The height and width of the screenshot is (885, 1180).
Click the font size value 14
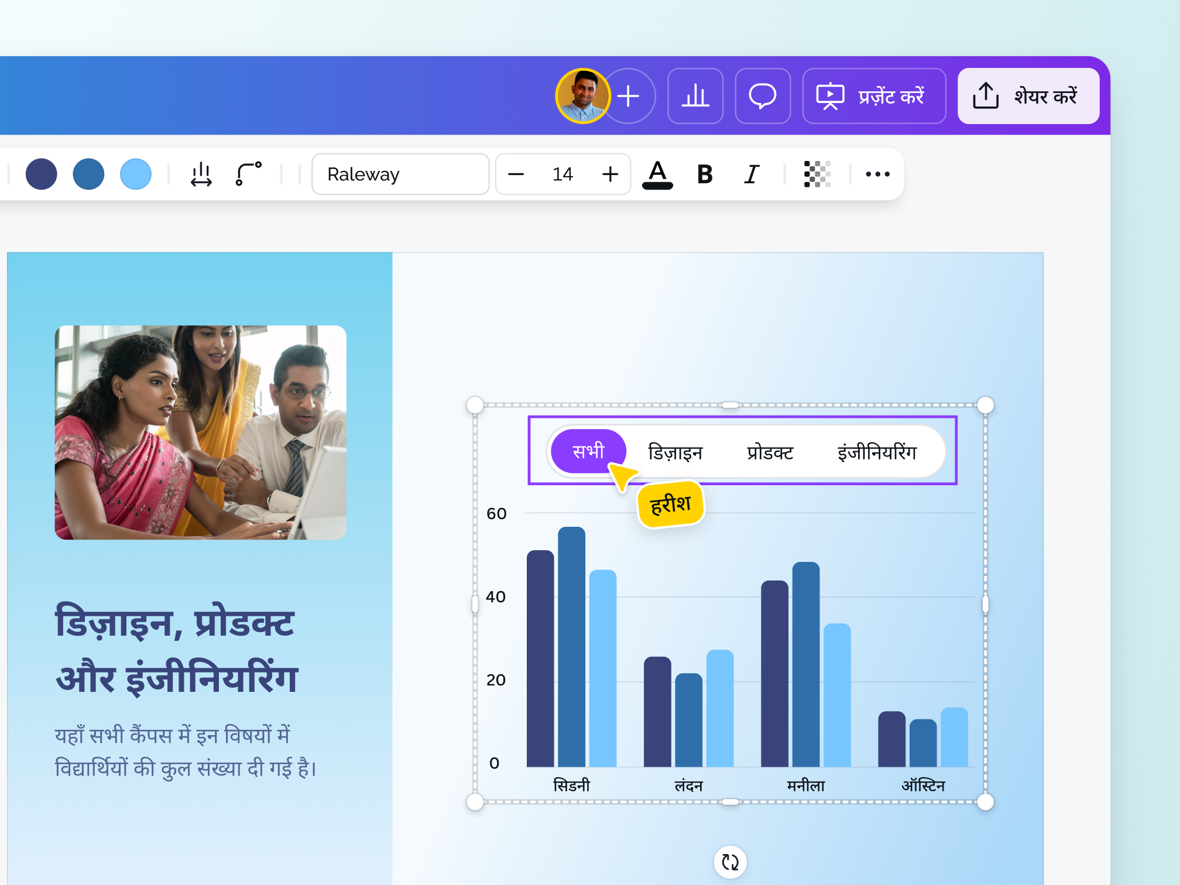click(562, 174)
